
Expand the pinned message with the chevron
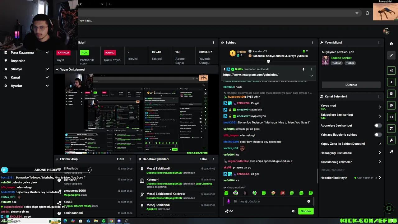coord(312,76)
